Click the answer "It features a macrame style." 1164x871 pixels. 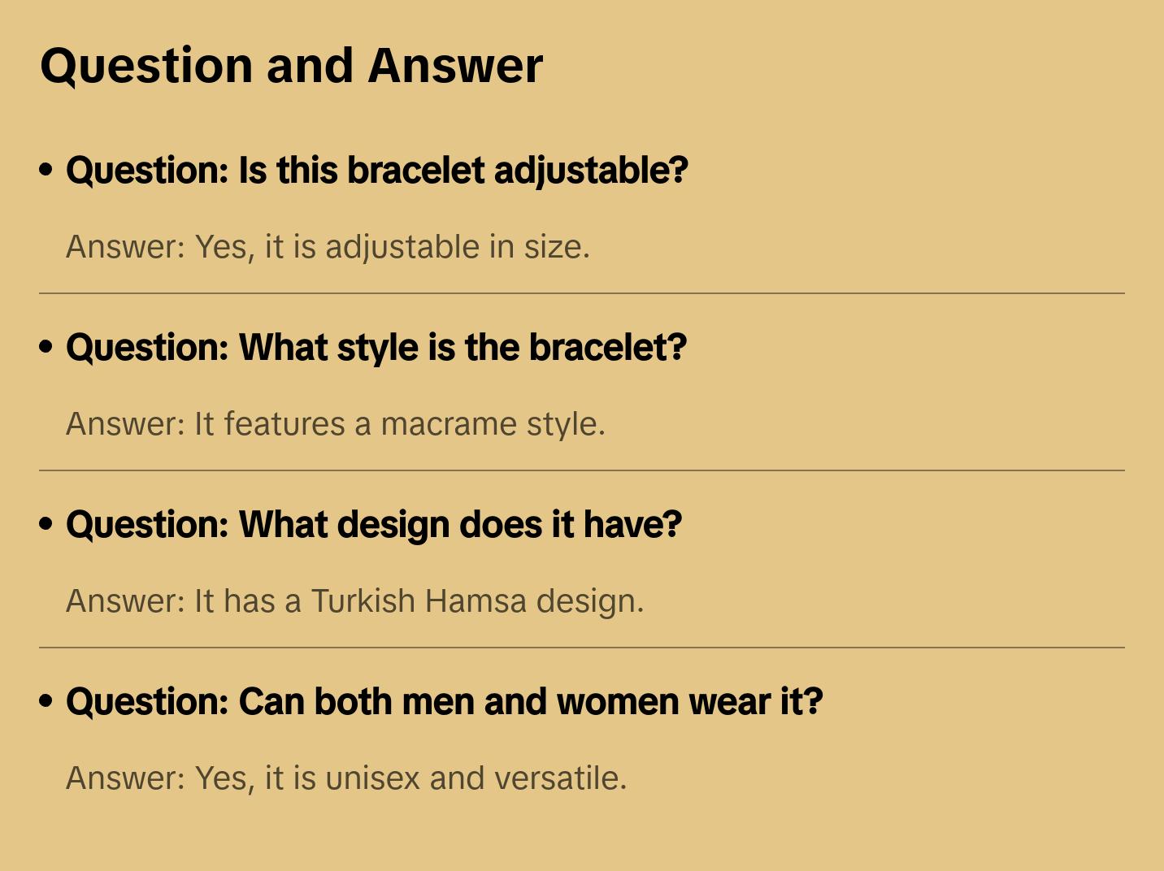[x=336, y=424]
